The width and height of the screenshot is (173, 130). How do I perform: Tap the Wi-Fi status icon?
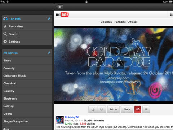(8, 1)
